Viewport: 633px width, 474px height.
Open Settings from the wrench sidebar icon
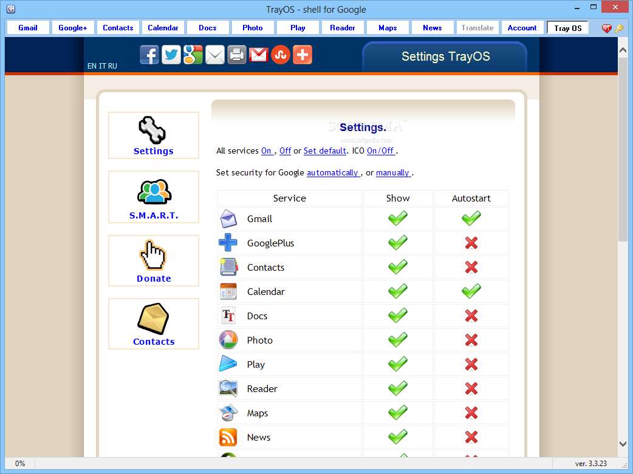[152, 130]
